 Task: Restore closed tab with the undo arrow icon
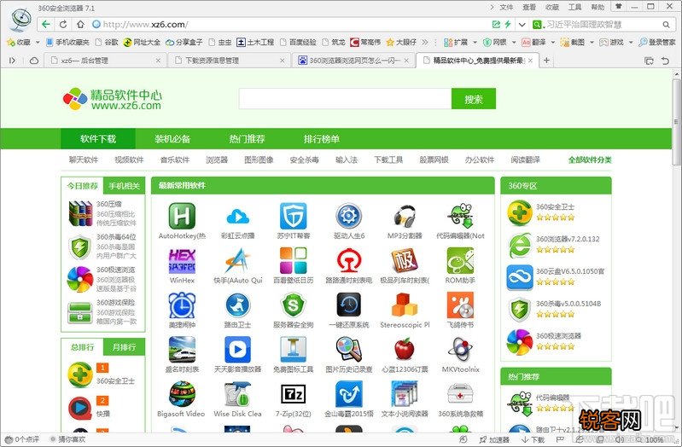[x=665, y=61]
